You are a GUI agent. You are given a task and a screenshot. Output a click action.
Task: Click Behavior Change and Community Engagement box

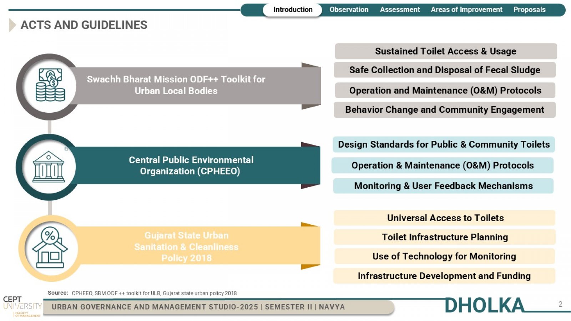coord(445,110)
